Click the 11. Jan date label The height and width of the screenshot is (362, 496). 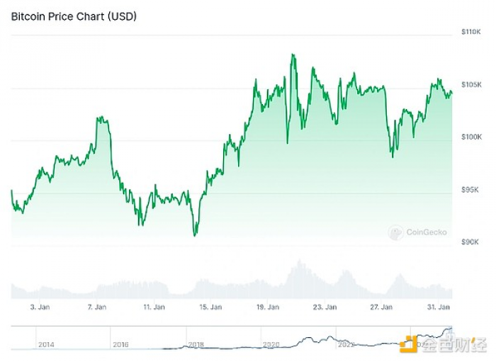pyautogui.click(x=154, y=307)
